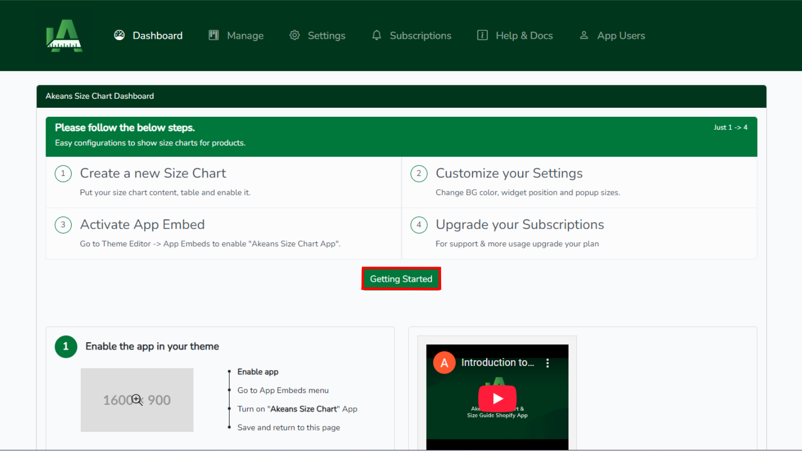Image resolution: width=802 pixels, height=451 pixels.
Task: Click 'Easy configurations to show size charts' text
Action: tap(150, 143)
